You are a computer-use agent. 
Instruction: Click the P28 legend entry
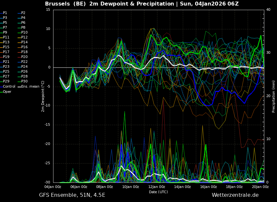[23, 77]
